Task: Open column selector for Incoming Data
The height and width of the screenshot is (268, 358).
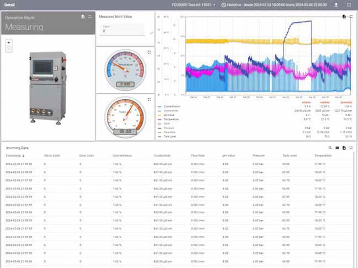Action: [337, 147]
